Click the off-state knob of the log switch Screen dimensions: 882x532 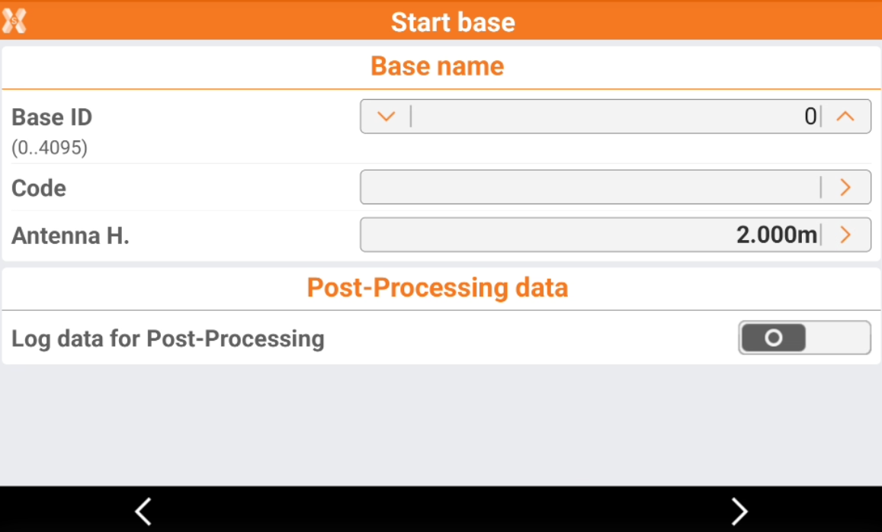click(773, 338)
